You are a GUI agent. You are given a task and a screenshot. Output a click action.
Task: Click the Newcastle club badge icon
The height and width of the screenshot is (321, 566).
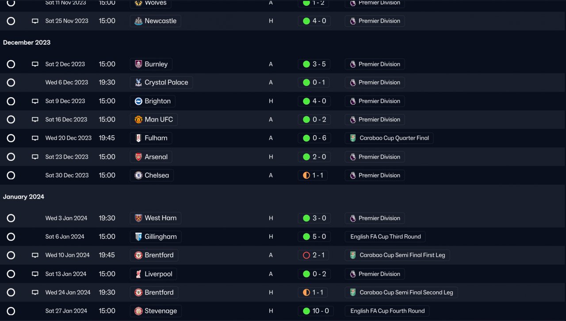(138, 21)
